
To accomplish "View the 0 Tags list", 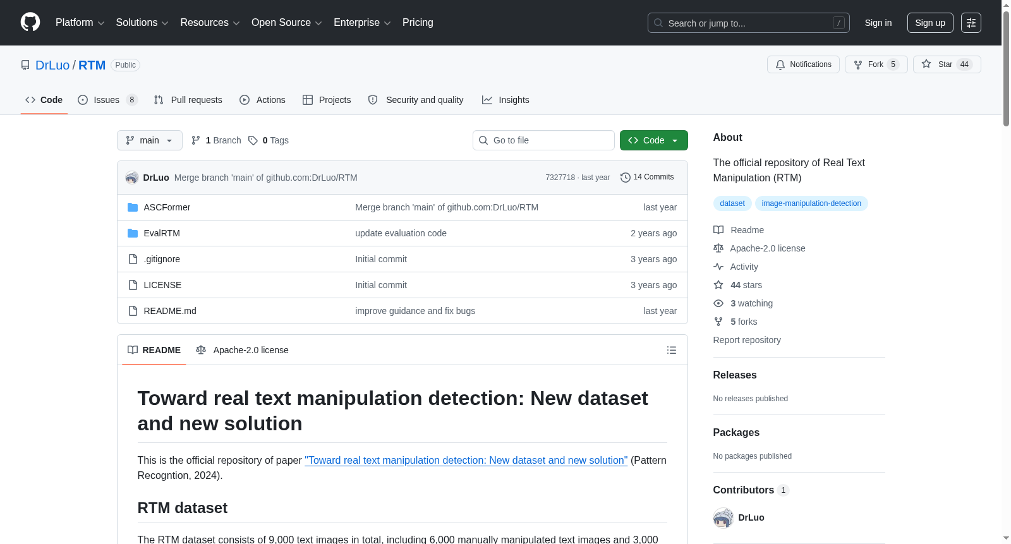I will [x=269, y=140].
